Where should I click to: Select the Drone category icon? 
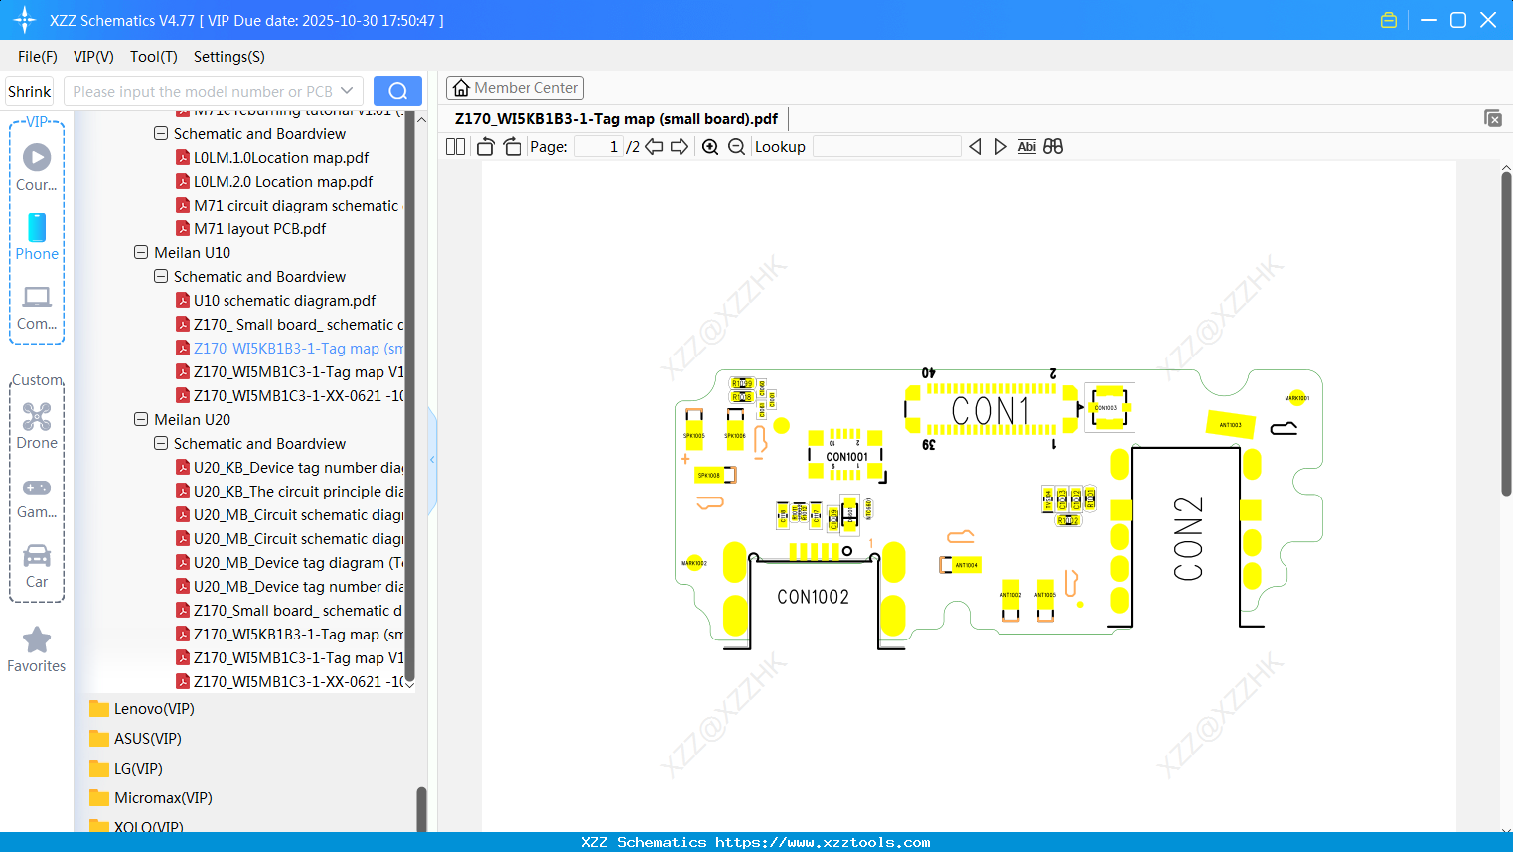pyautogui.click(x=36, y=416)
